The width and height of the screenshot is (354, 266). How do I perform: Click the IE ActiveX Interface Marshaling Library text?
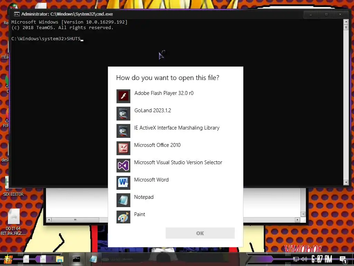point(177,128)
